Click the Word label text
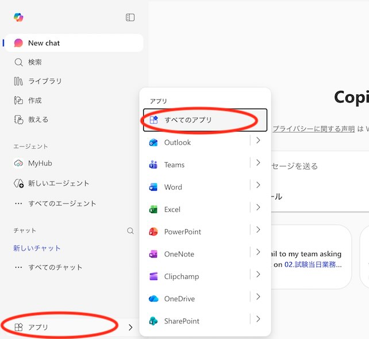 coord(173,187)
